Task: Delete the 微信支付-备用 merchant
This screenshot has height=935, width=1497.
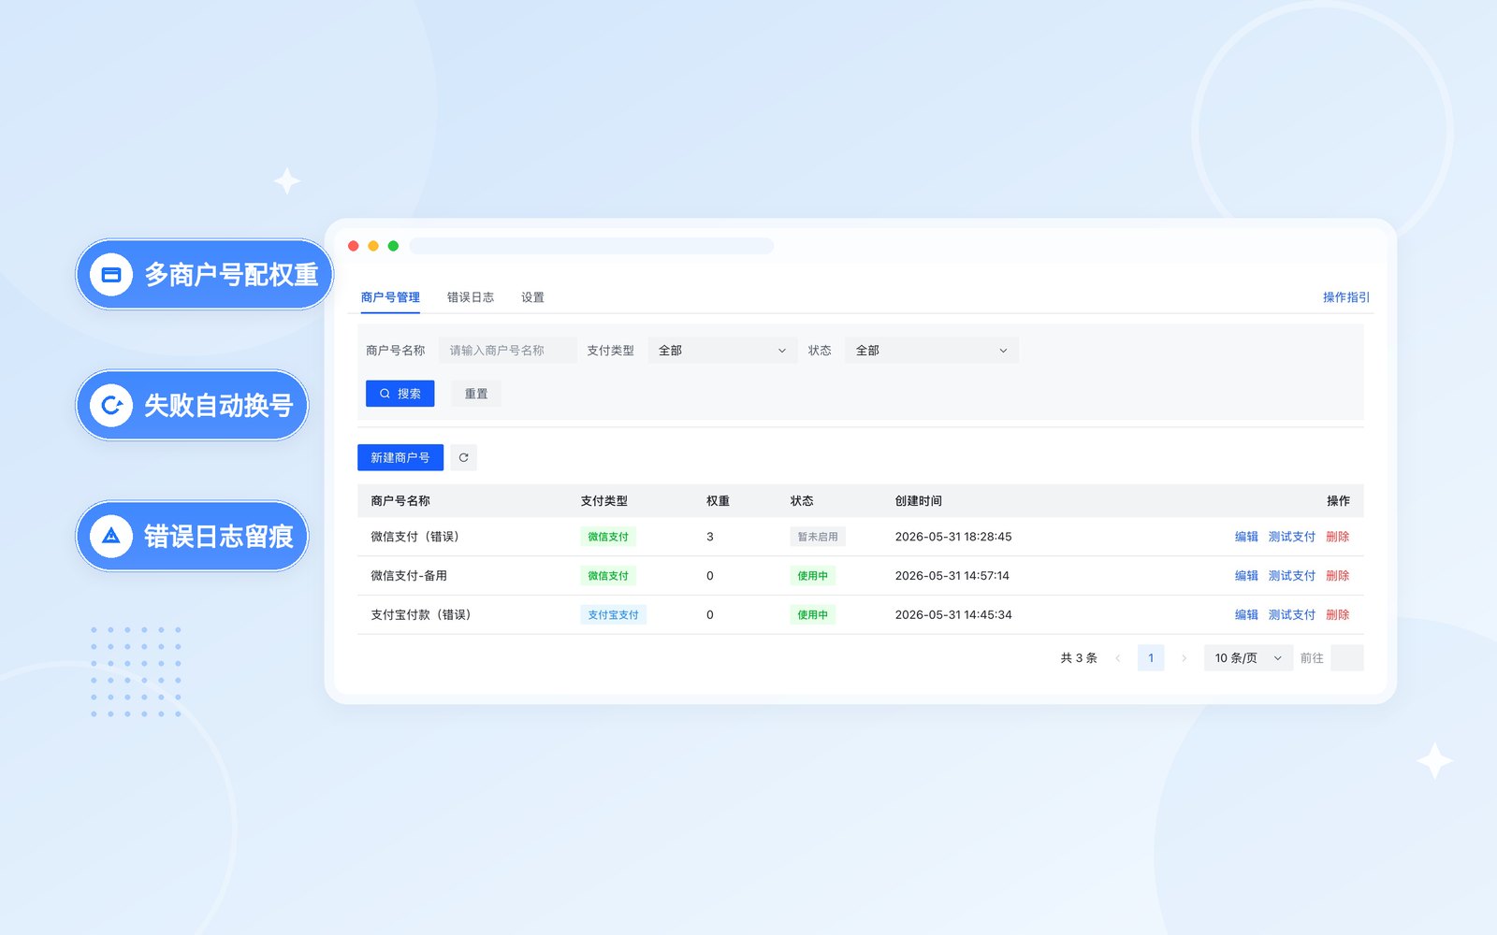Action: point(1337,576)
